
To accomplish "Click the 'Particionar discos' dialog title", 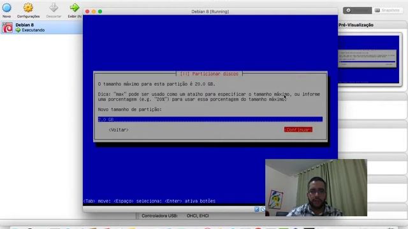I will coord(209,74).
